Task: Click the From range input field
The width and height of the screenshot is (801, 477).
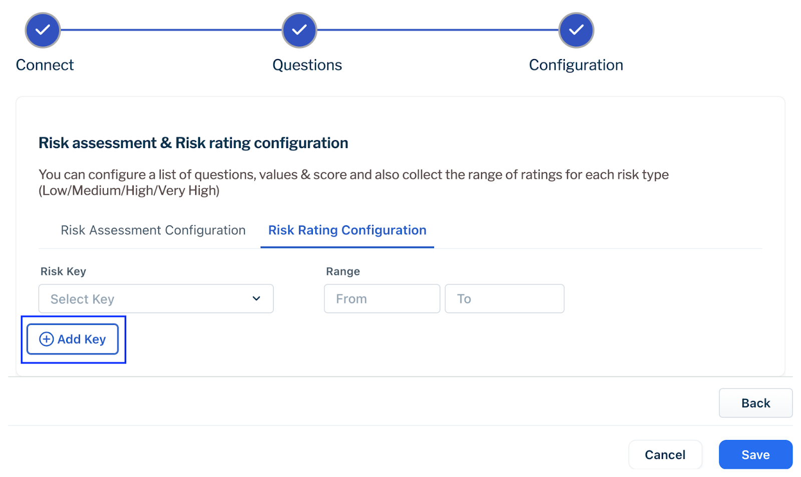Action: (381, 299)
